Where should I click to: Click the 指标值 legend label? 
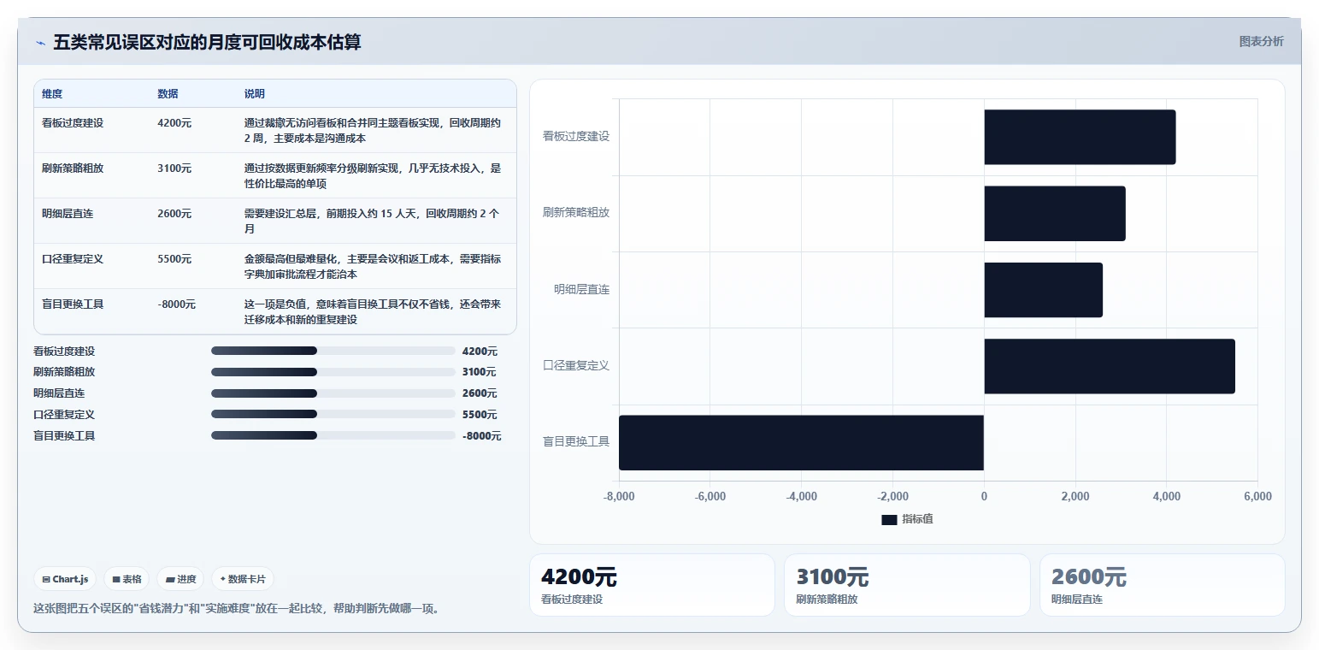click(917, 519)
